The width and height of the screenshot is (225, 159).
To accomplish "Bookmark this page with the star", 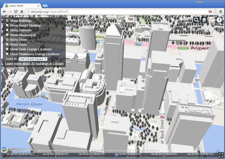I will coord(215,12).
